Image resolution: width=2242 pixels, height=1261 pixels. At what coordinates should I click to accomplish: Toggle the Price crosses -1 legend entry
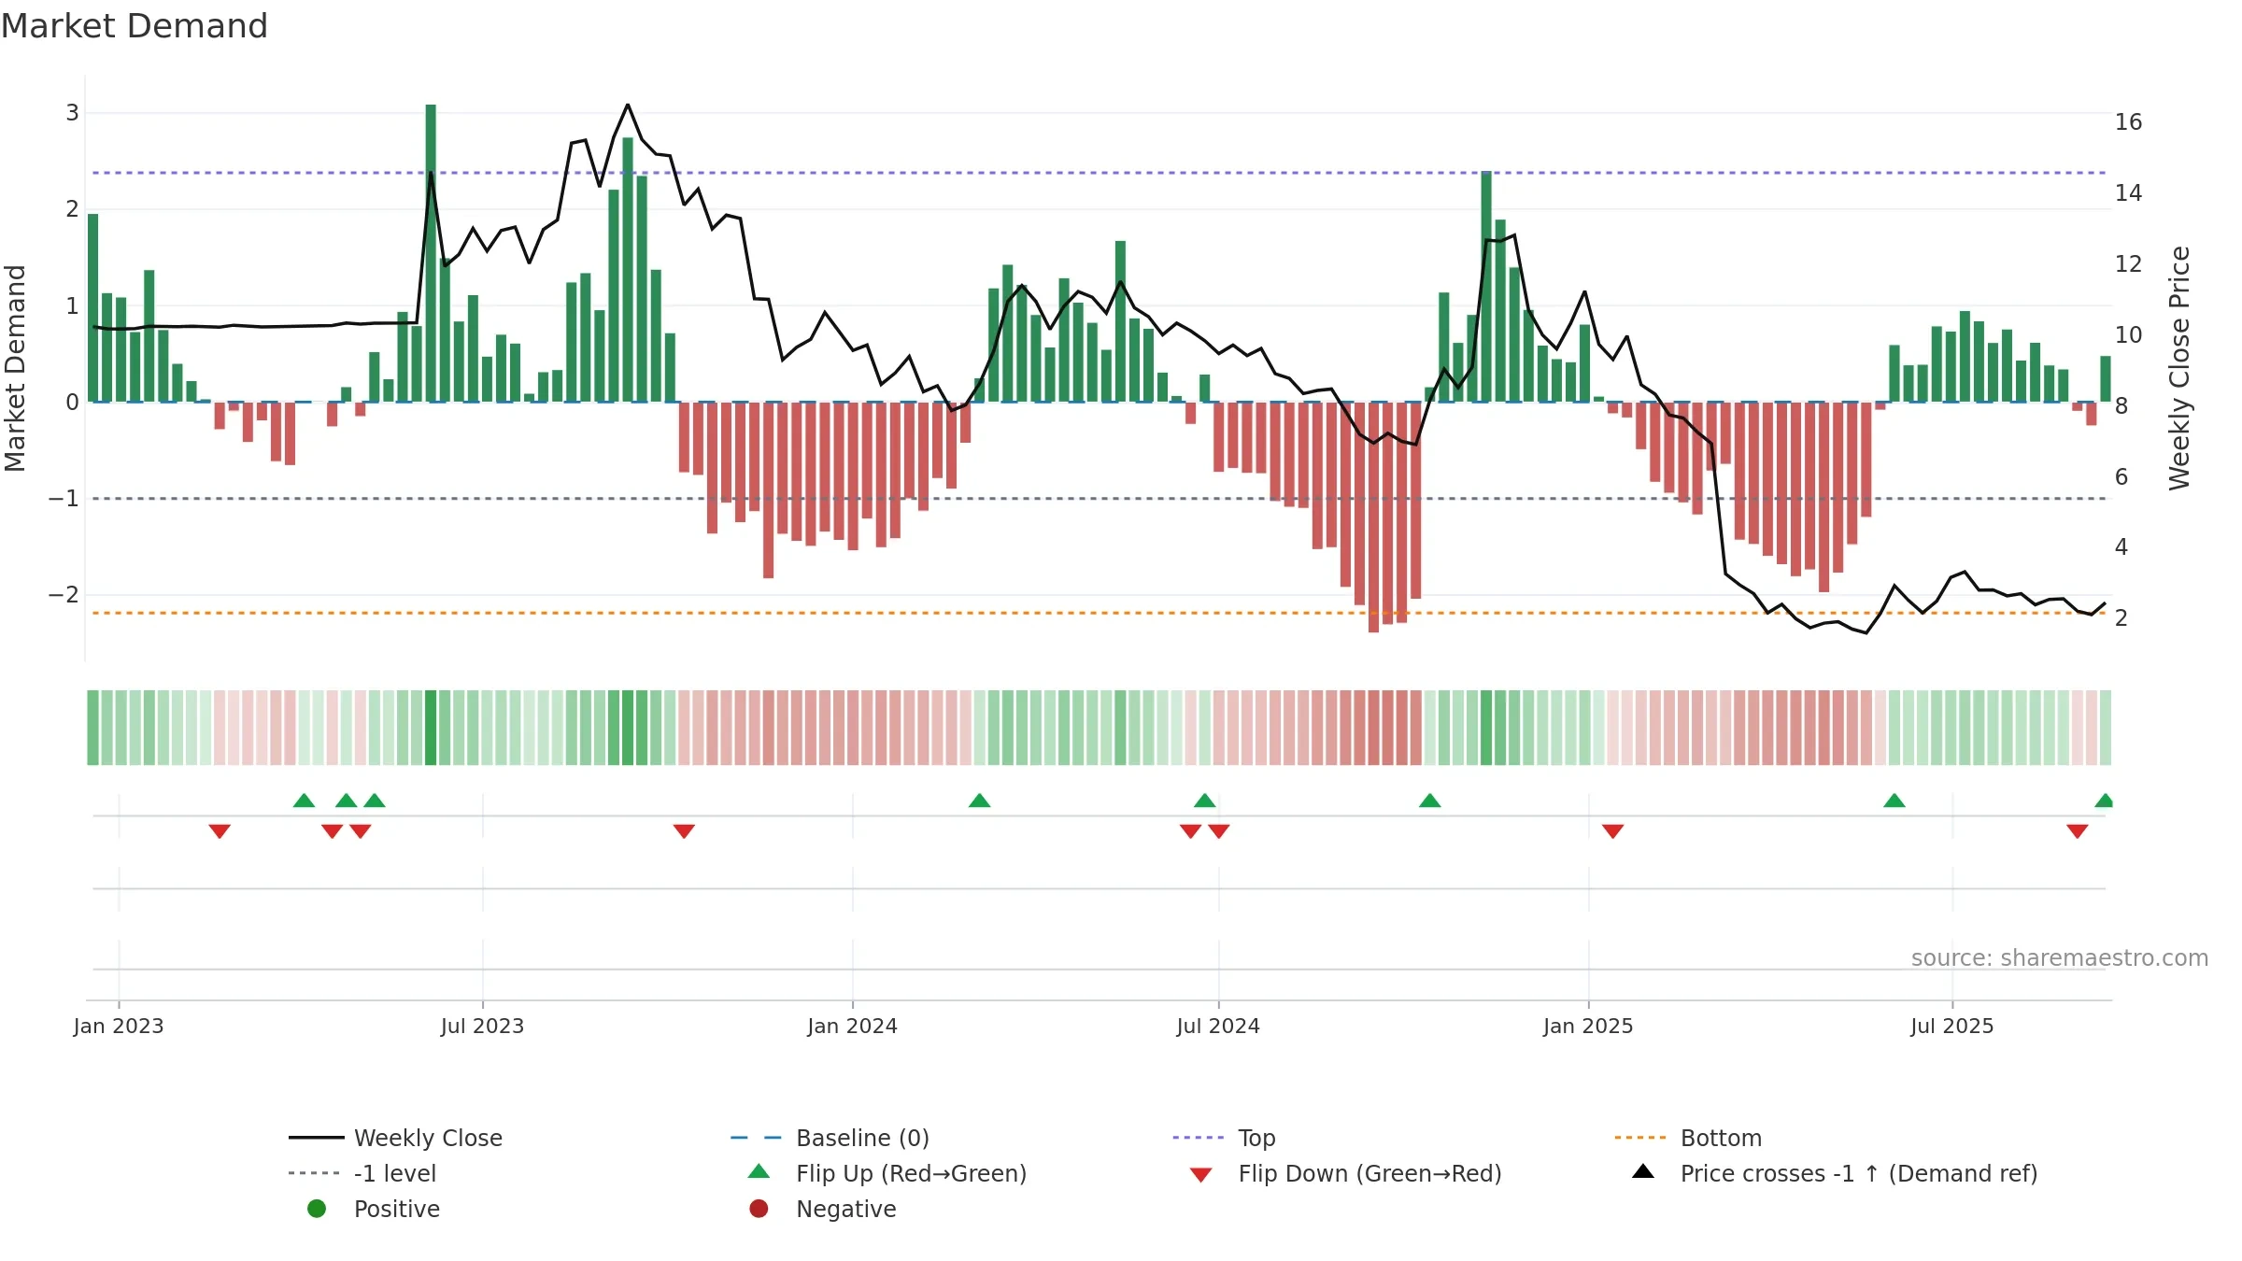tap(1834, 1173)
